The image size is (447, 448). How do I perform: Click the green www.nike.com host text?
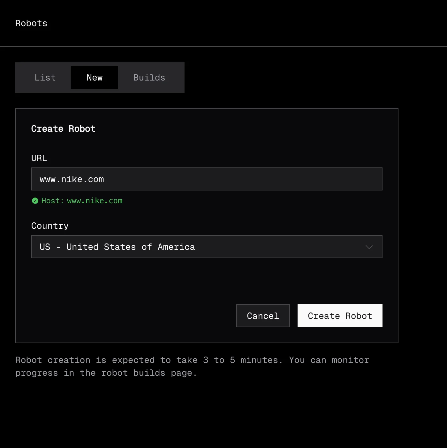tap(95, 201)
